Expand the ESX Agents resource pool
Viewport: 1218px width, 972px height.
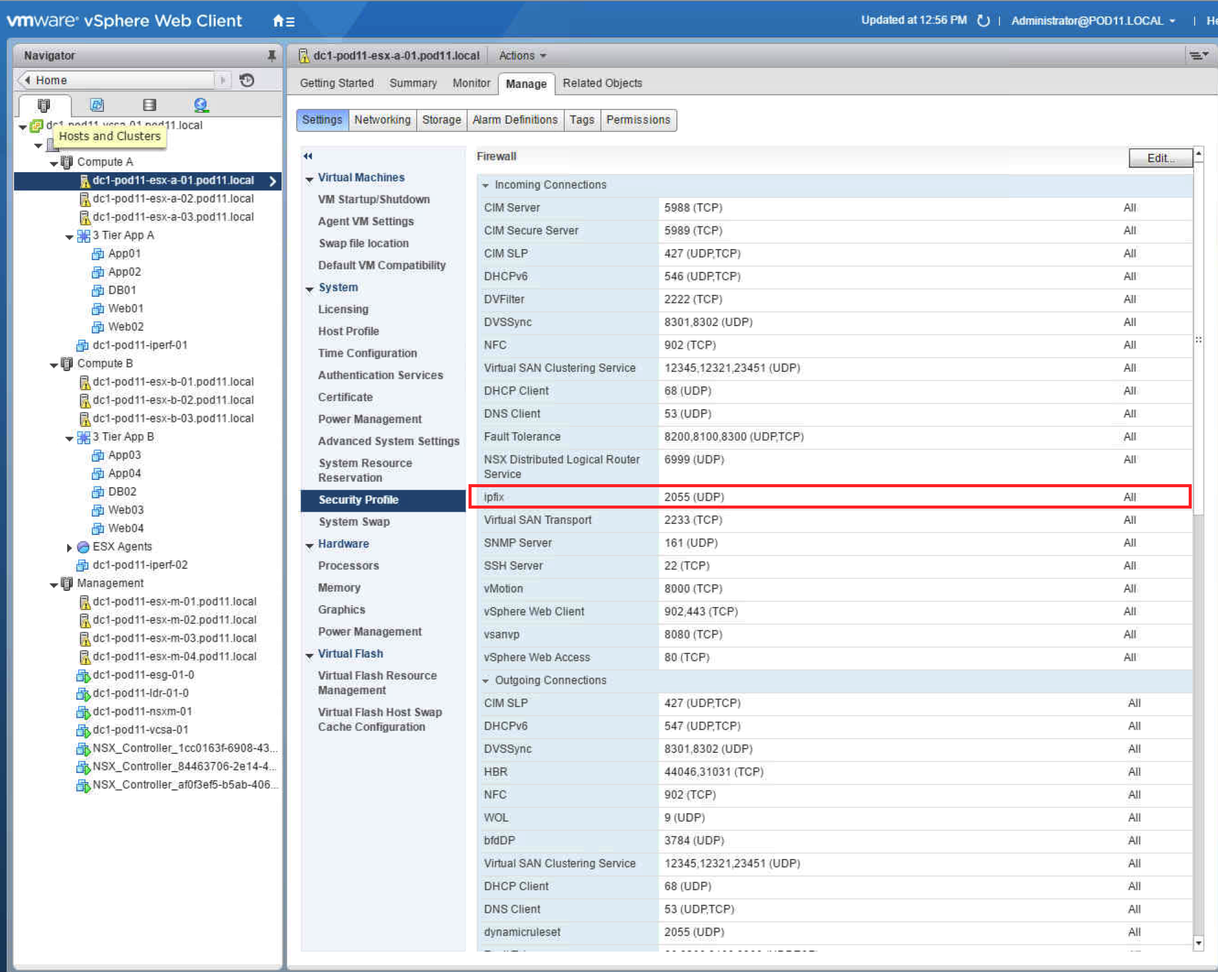coord(69,548)
